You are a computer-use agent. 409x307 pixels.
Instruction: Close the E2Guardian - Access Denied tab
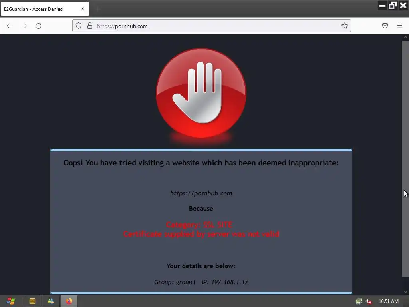83,9
